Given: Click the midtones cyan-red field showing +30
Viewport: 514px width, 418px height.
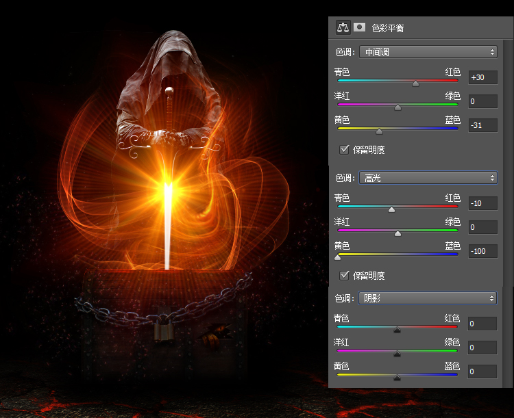Looking at the screenshot, I should pyautogui.click(x=482, y=77).
